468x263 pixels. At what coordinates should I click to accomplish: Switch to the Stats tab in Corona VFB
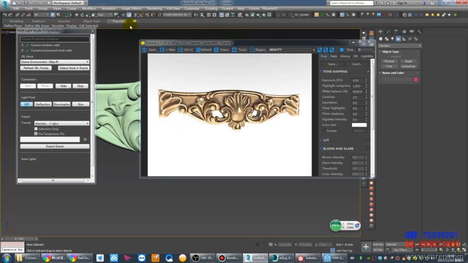pyautogui.click(x=333, y=56)
